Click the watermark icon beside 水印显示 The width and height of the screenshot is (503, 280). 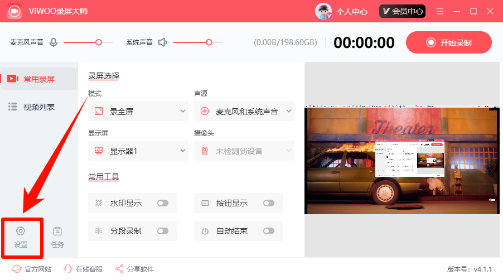tap(99, 203)
